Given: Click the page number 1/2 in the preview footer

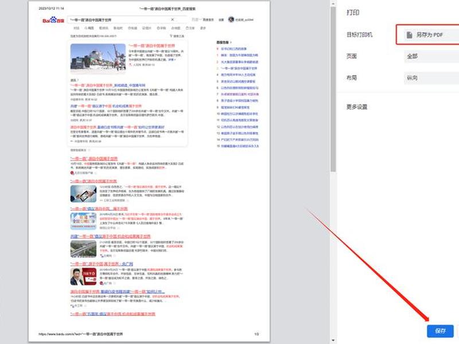Looking at the screenshot, I should 256,334.
